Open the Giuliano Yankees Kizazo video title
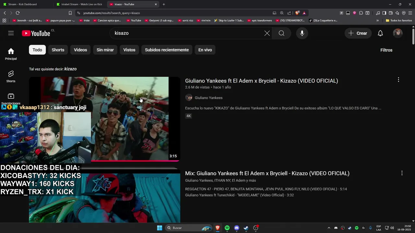Image resolution: width=415 pixels, height=233 pixels. click(x=261, y=81)
